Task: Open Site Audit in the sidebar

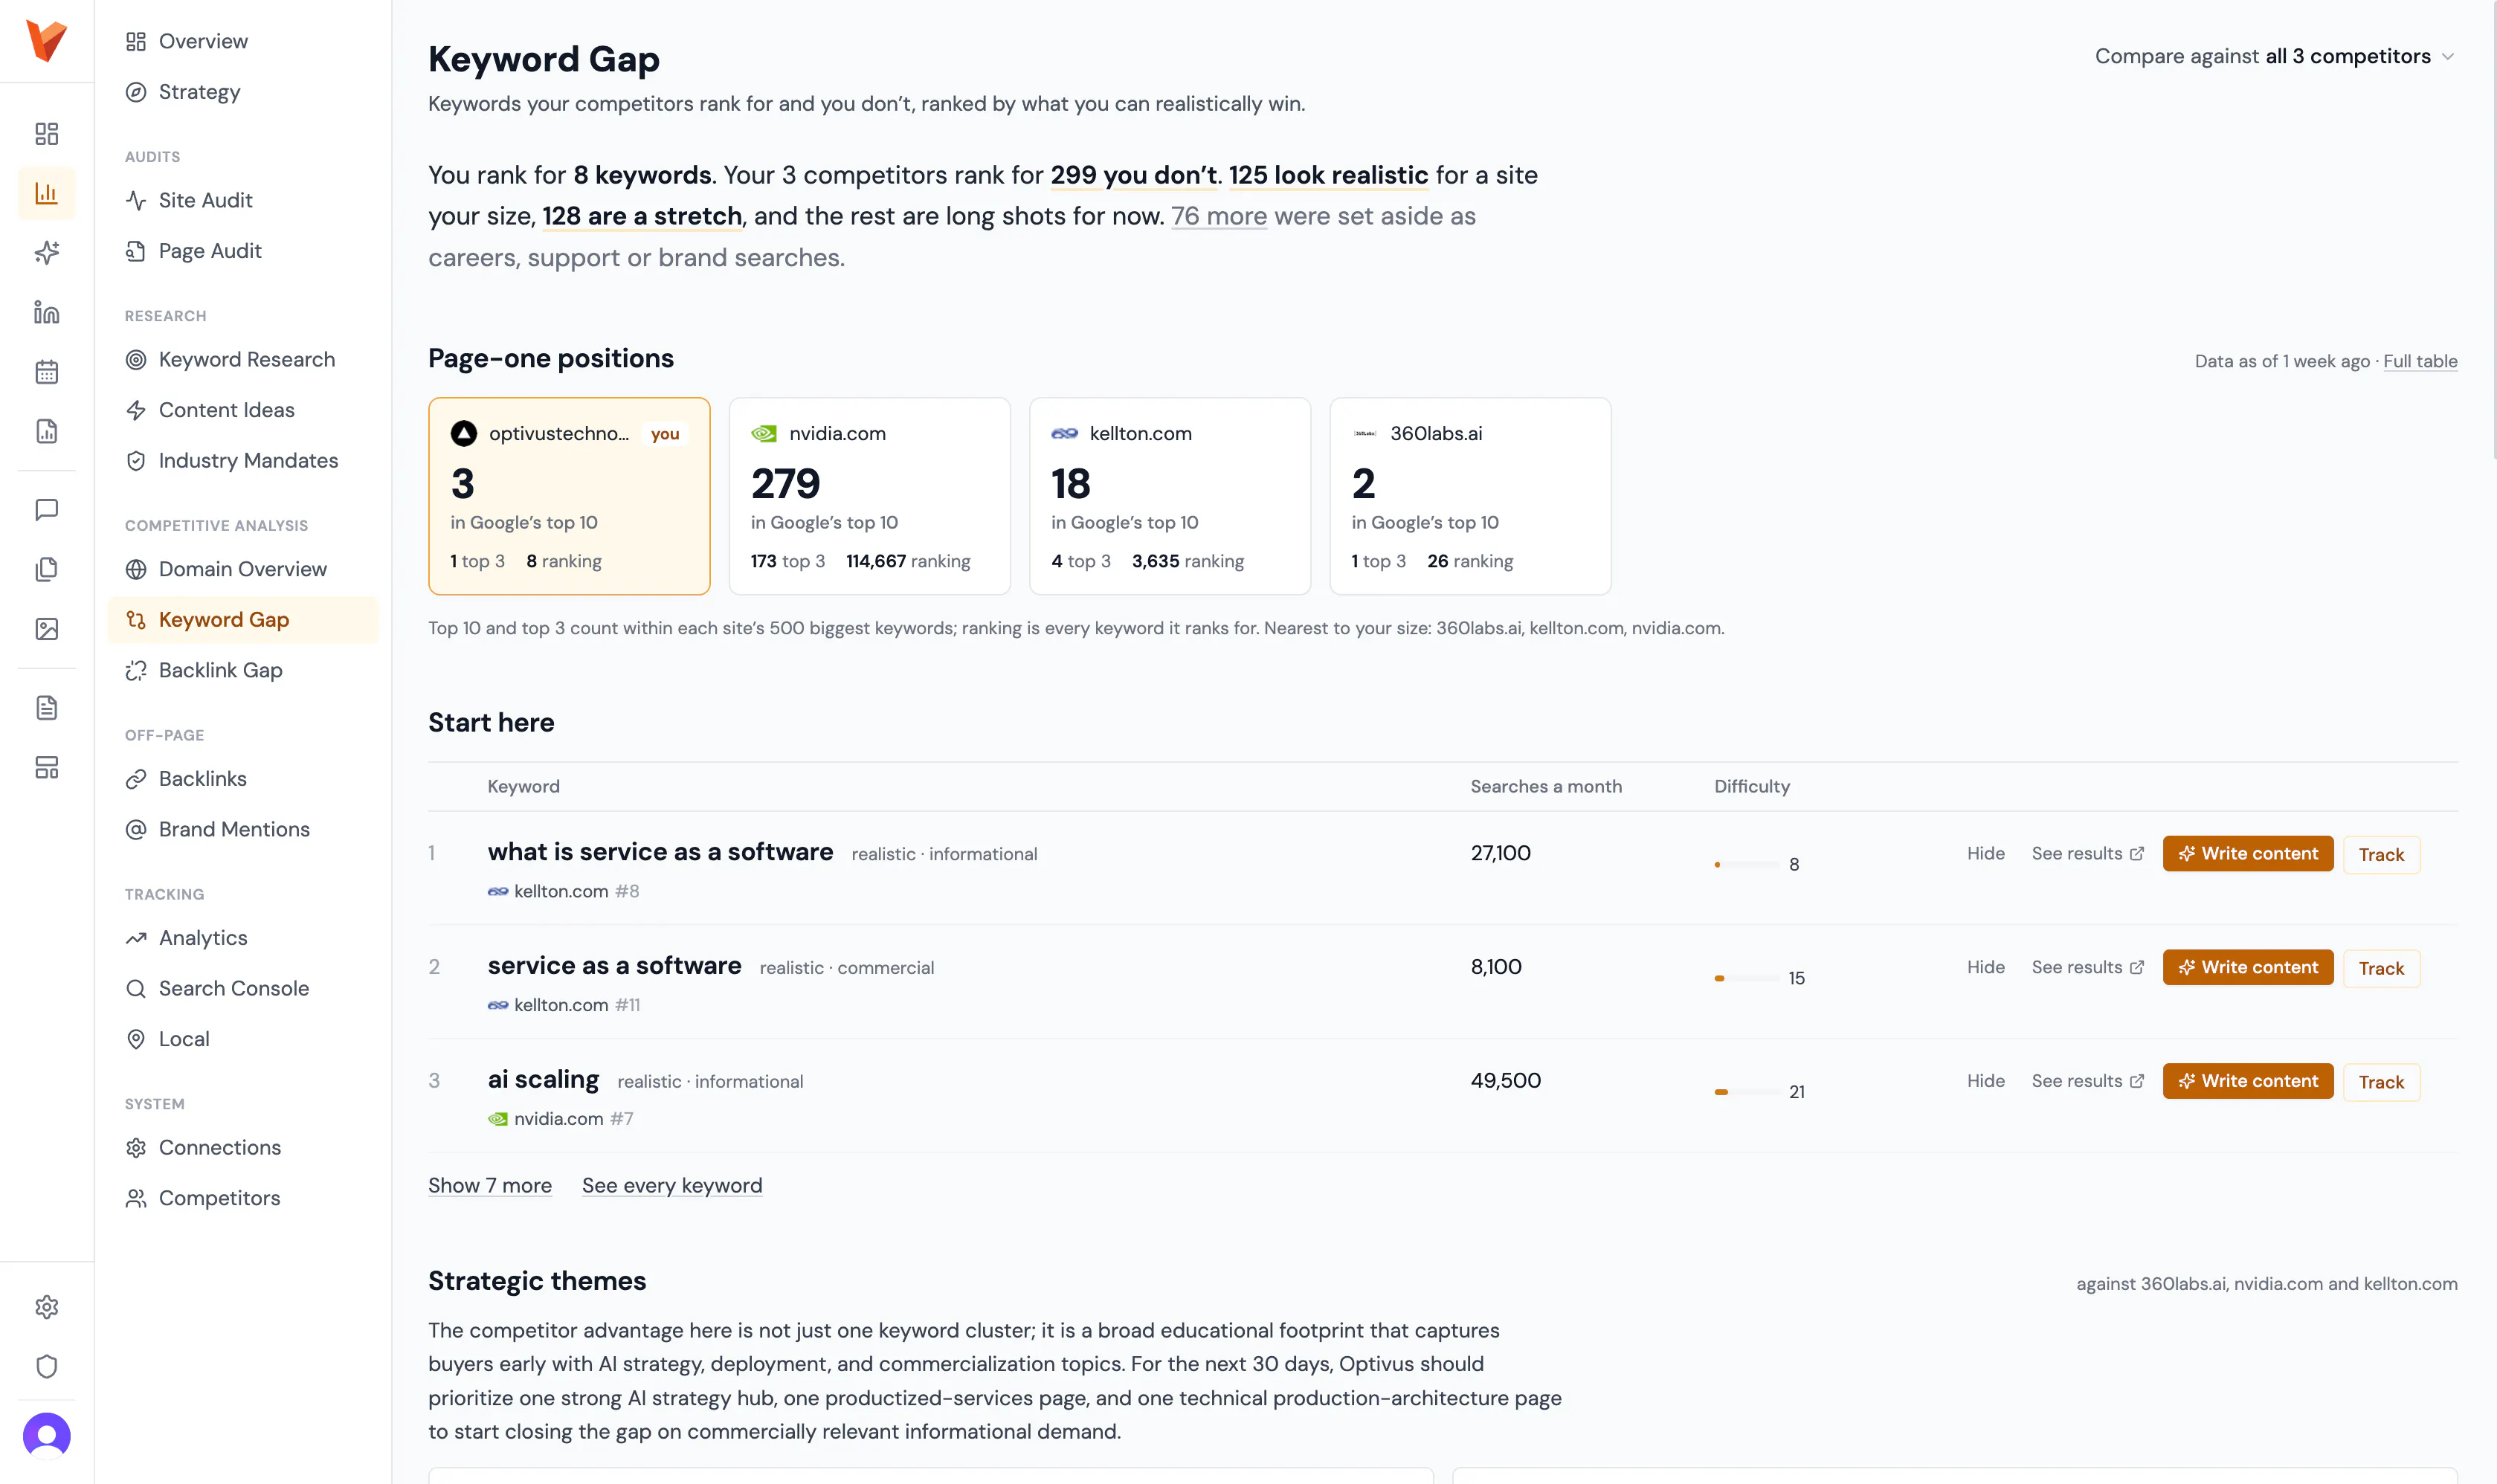Action: [243, 200]
